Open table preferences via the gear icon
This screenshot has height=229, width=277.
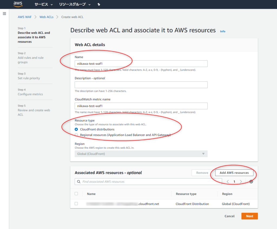(251, 181)
